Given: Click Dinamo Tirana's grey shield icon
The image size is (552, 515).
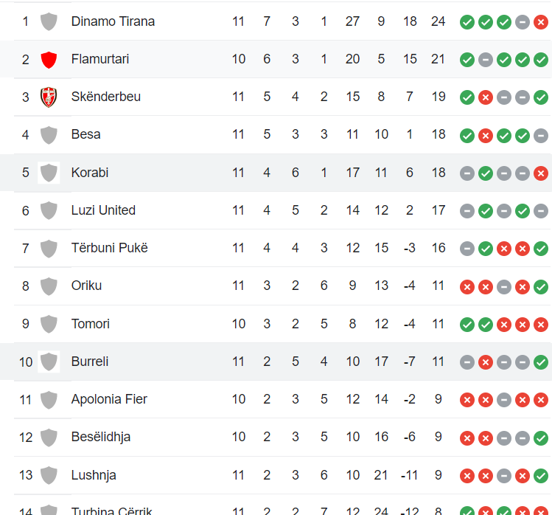Looking at the screenshot, I should click(49, 22).
